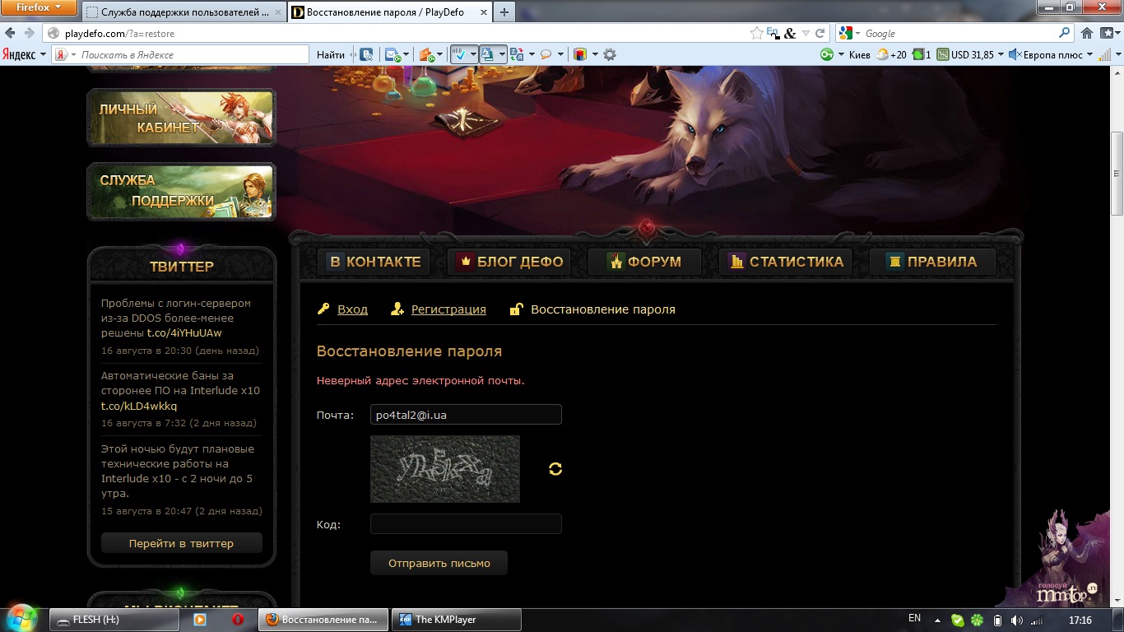The image size is (1124, 632).
Task: Click the padlock icon beside Восстановление пароля
Action: (517, 309)
